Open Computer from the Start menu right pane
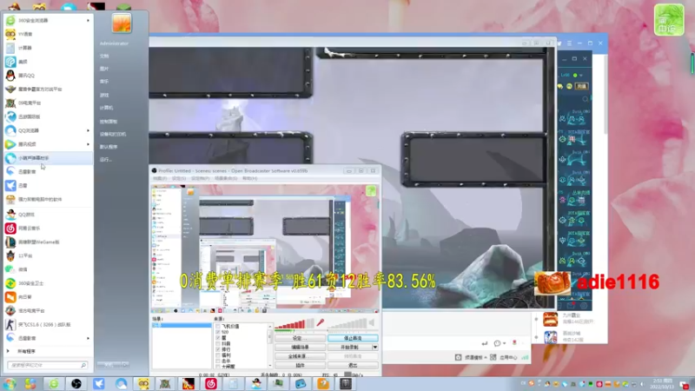 point(106,108)
